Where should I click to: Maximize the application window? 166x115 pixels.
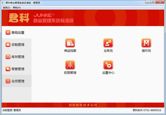click(153, 2)
